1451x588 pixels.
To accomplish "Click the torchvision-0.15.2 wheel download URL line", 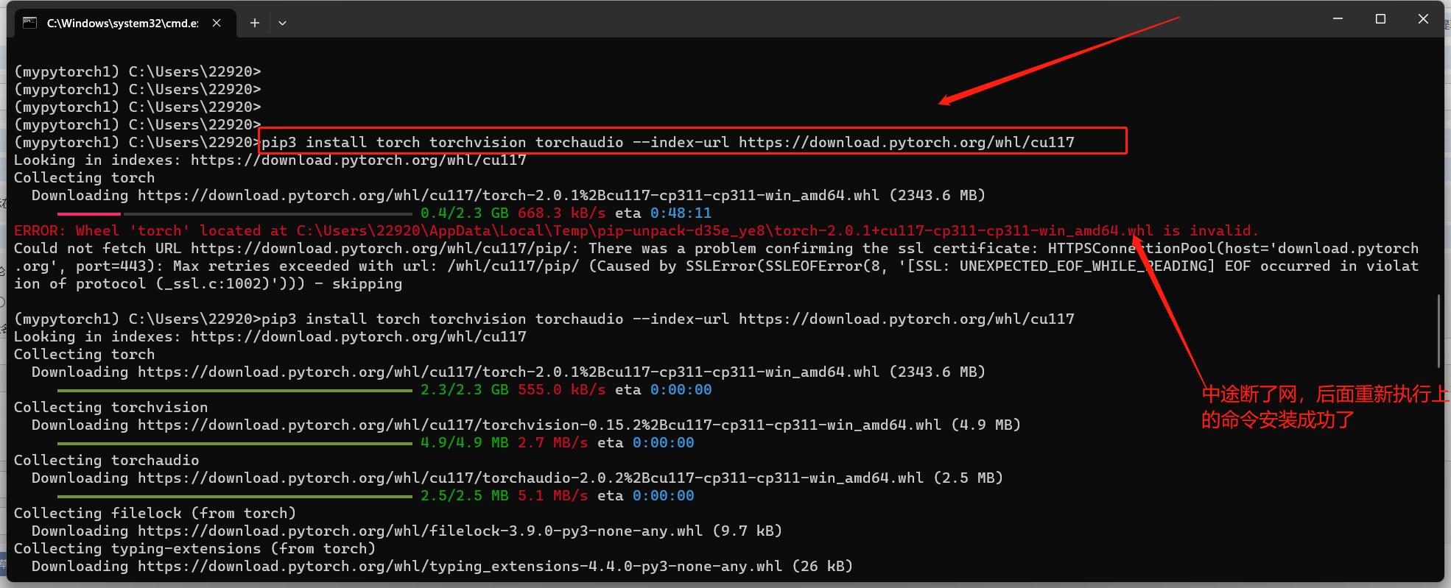I will click(x=526, y=425).
